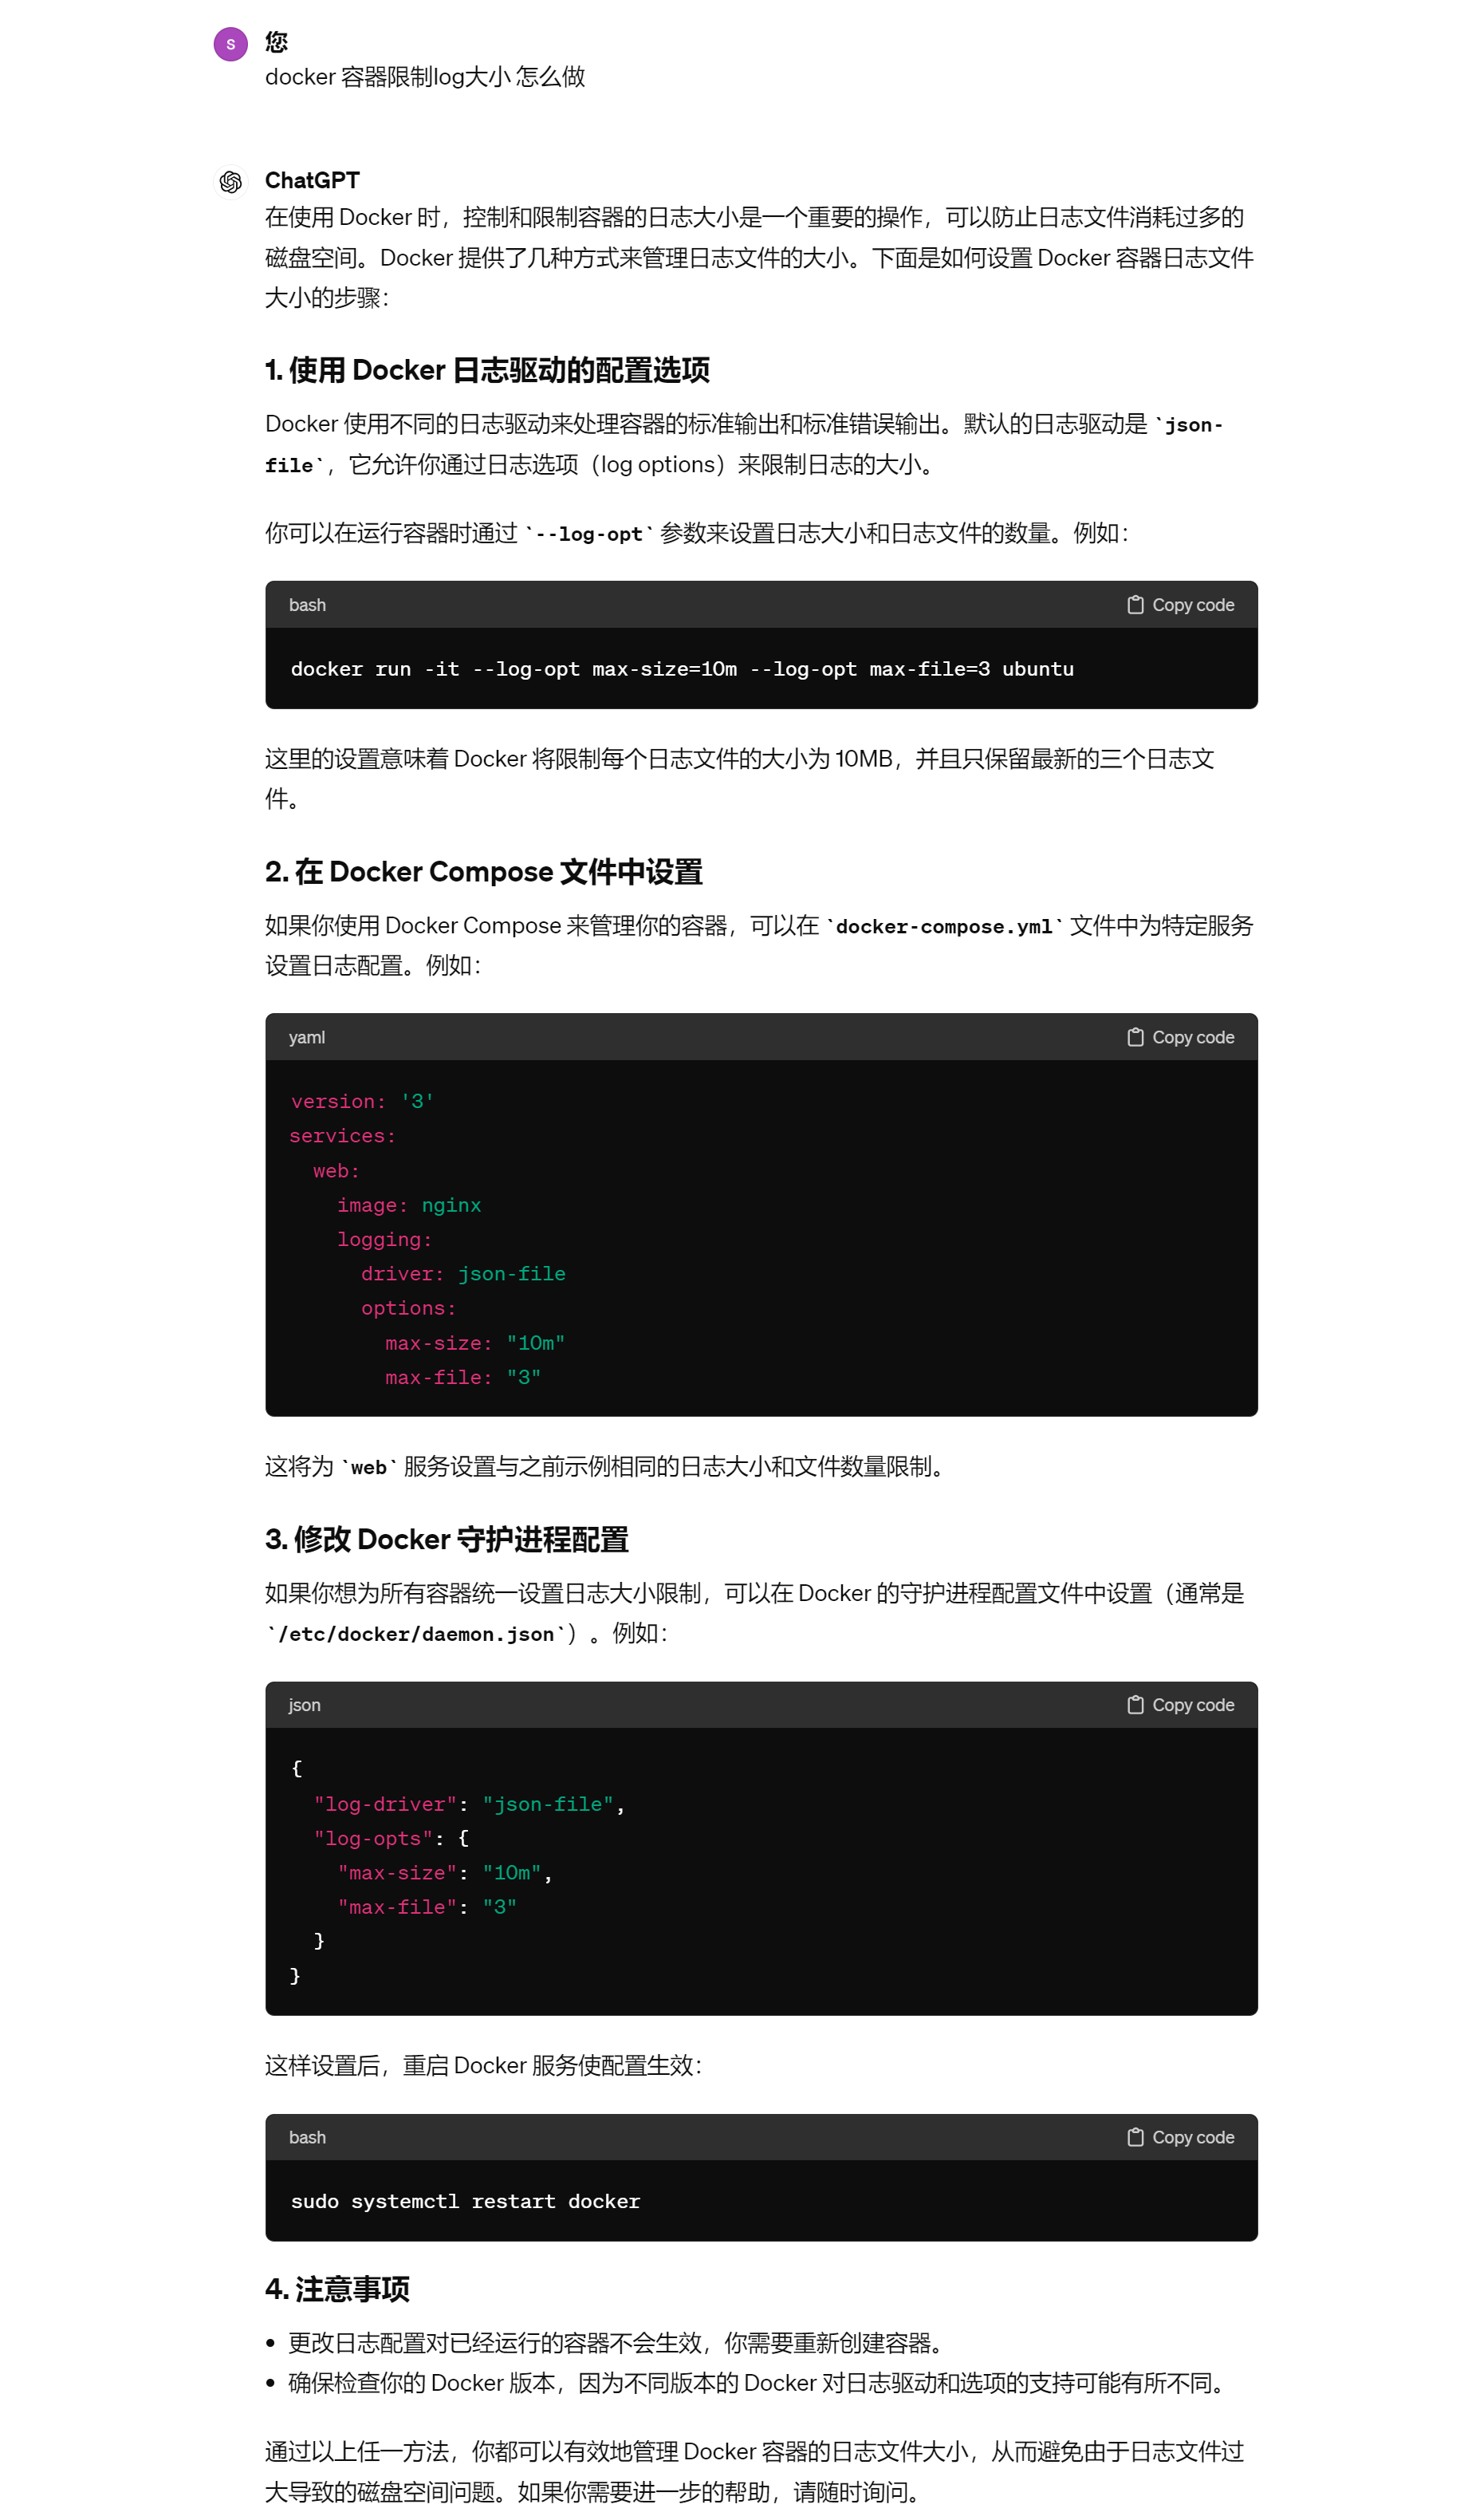Click the heading 1. 使用 Docker 日志驱动的配置选项
1460x2520 pixels.
[x=489, y=370]
